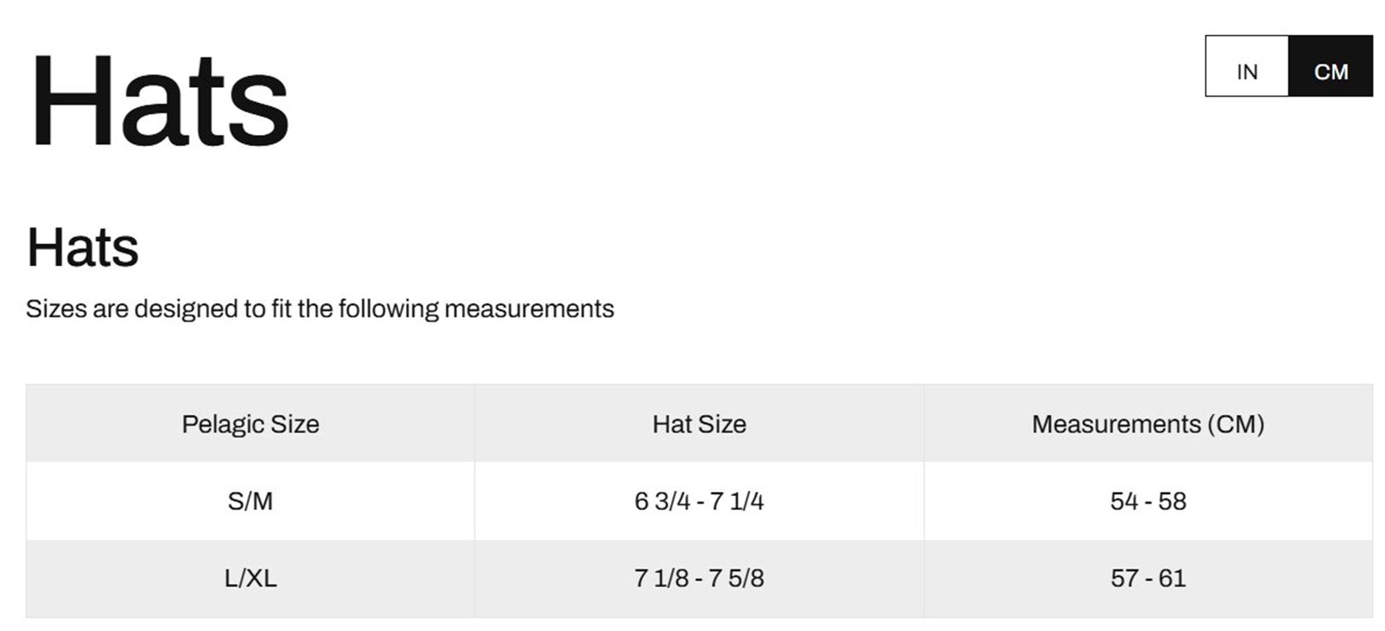Viewport: 1385px width, 631px height.
Task: Select the S/M size cell
Action: (x=250, y=501)
